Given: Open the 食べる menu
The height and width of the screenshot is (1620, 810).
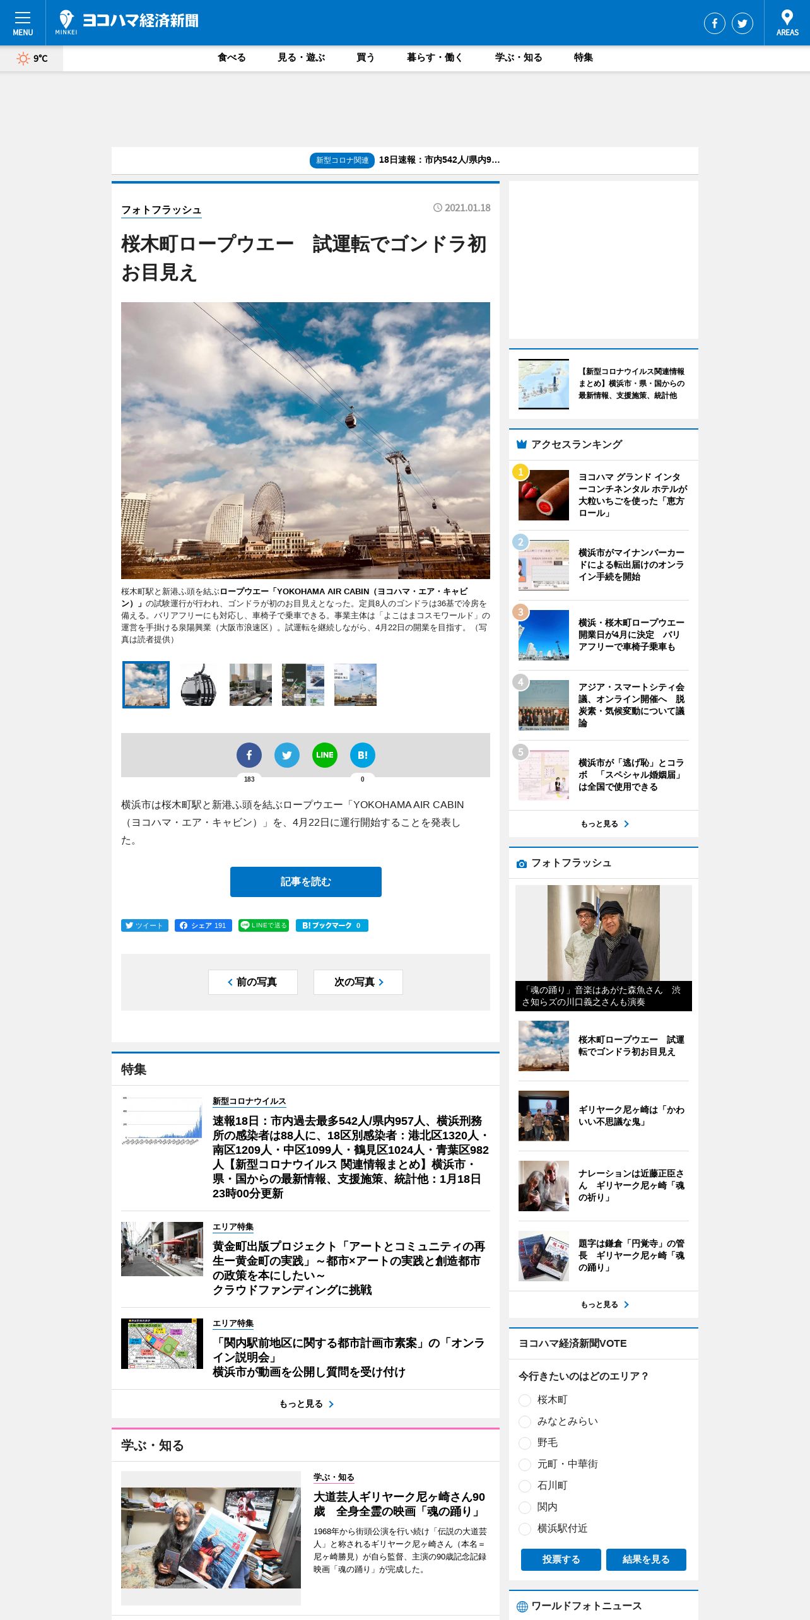Looking at the screenshot, I should tap(232, 57).
